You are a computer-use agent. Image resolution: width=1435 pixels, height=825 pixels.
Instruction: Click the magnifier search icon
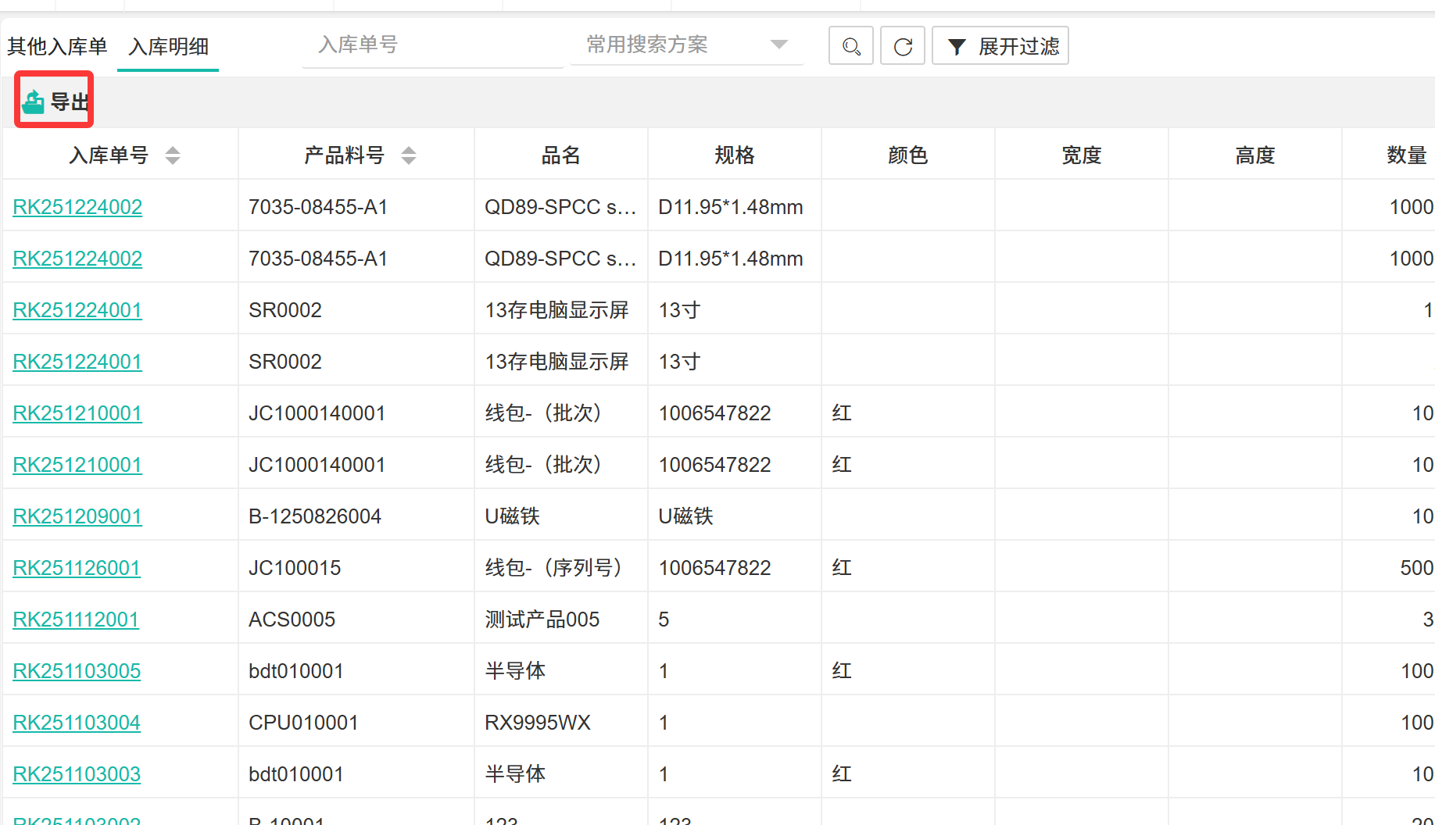point(851,46)
